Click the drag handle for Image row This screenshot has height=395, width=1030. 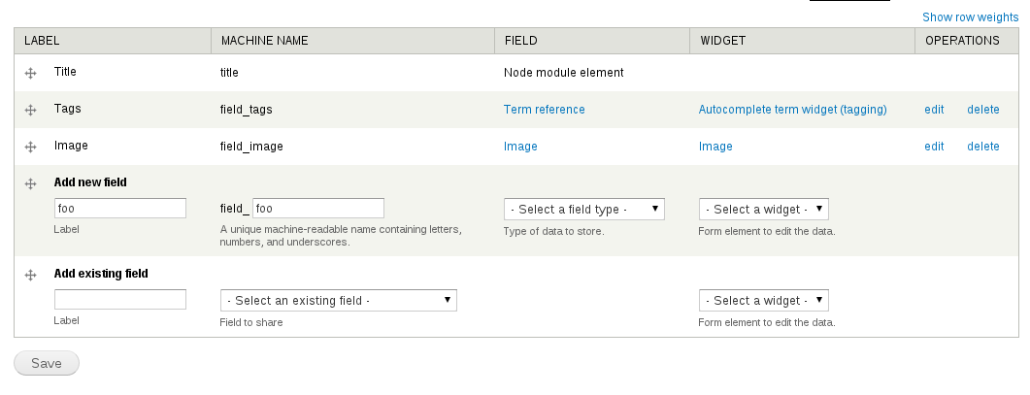click(x=30, y=148)
